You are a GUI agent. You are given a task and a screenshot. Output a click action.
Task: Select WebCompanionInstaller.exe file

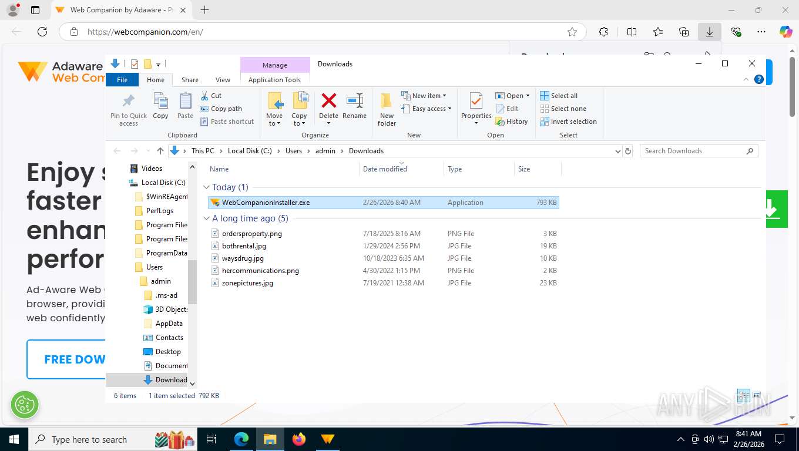pos(383,203)
